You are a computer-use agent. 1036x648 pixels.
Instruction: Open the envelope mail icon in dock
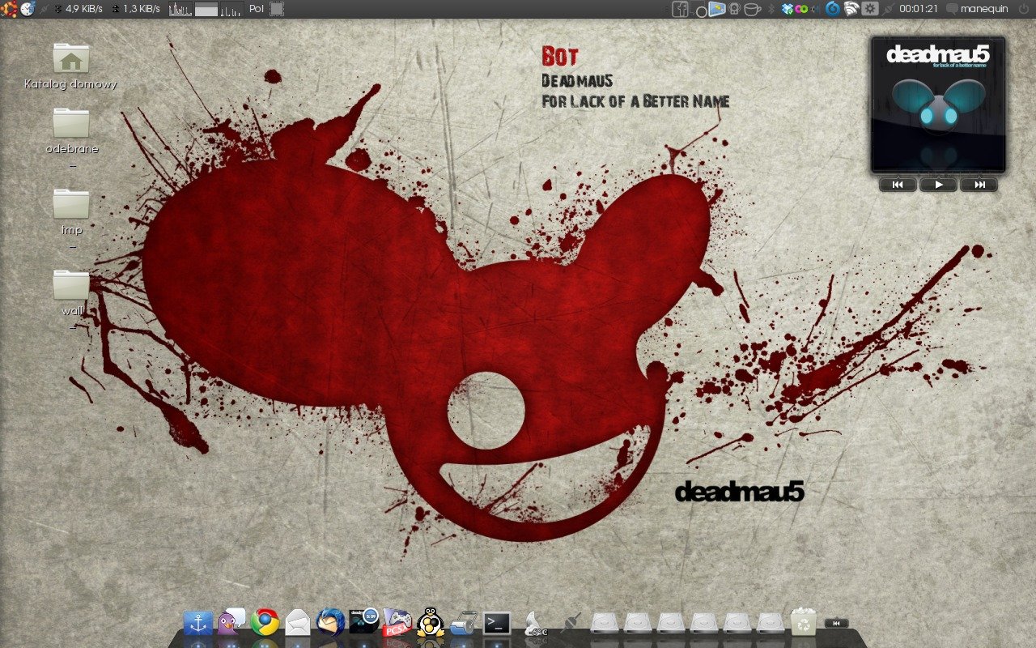298,622
